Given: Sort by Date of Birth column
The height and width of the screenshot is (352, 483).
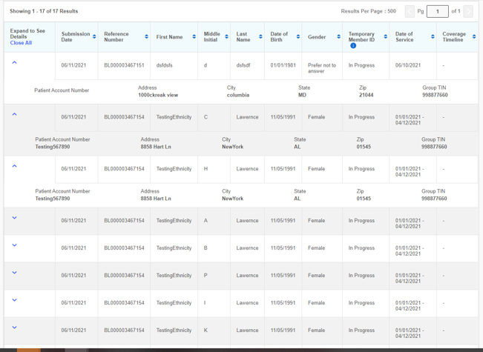Looking at the screenshot, I should pos(298,37).
